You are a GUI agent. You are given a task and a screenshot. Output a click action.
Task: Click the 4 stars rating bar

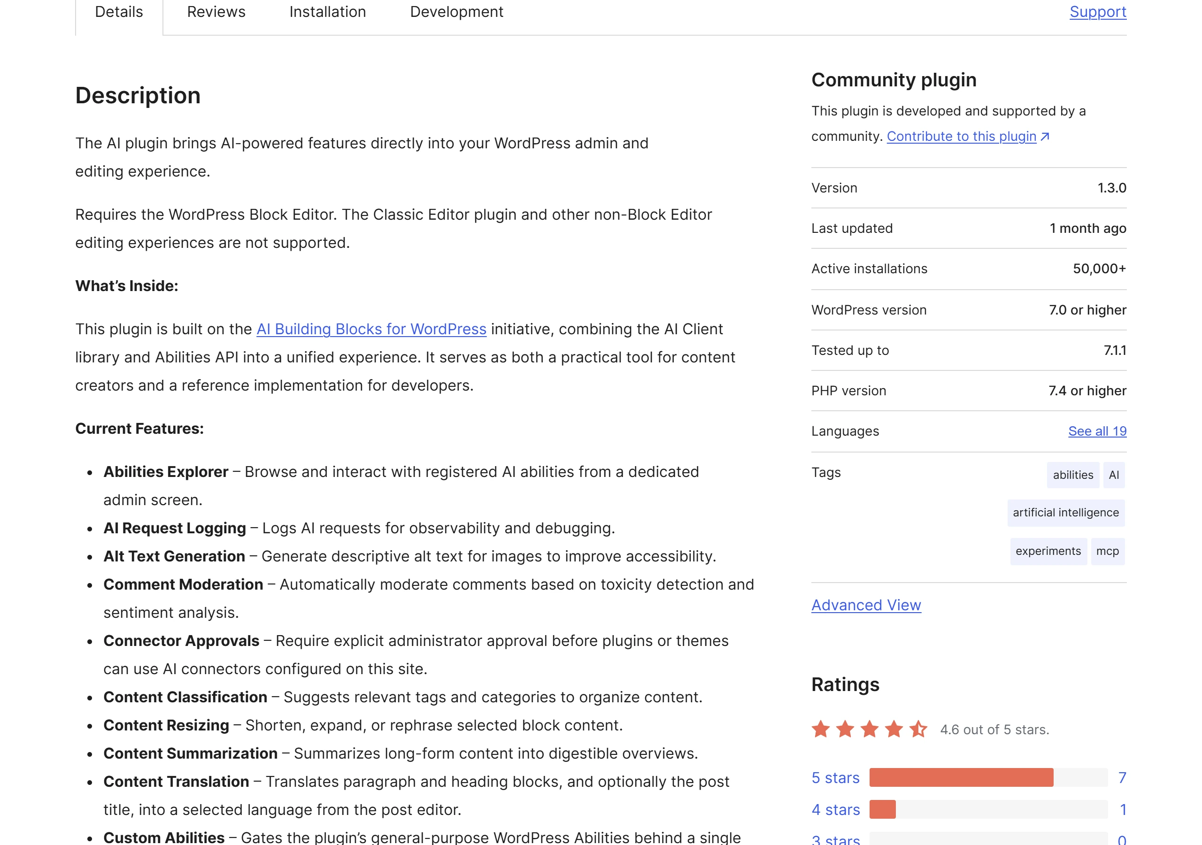click(988, 809)
